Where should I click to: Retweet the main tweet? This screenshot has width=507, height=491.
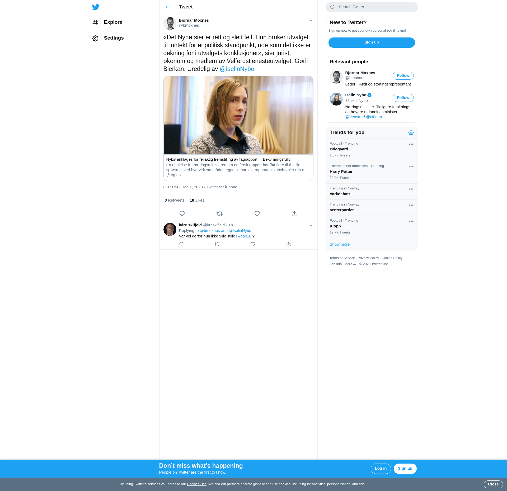pyautogui.click(x=219, y=214)
